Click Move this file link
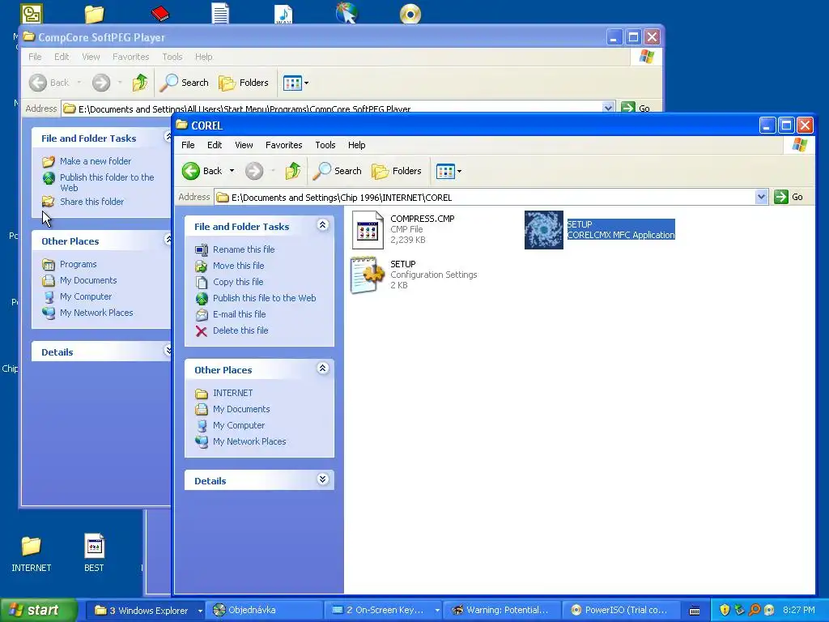The image size is (829, 622). pos(239,266)
